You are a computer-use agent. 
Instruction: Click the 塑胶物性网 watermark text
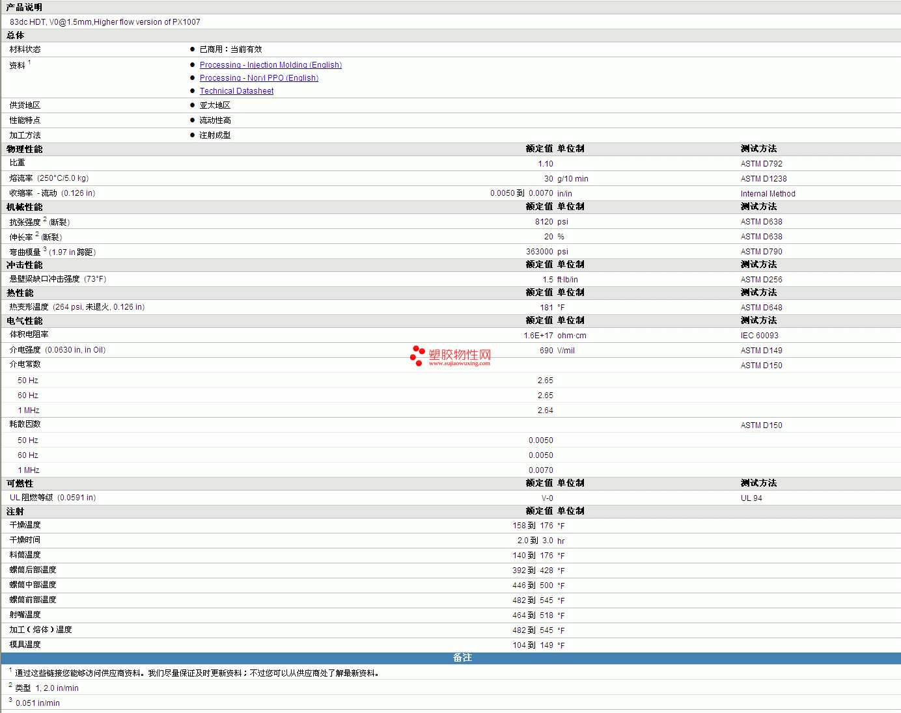pyautogui.click(x=460, y=354)
